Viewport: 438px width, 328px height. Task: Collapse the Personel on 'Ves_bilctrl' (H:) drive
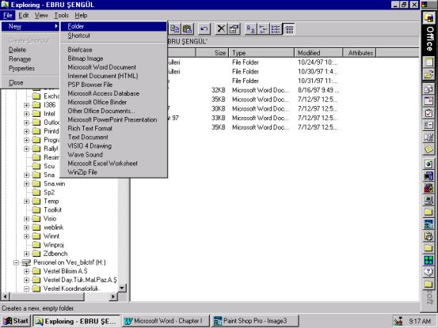coord(16,262)
